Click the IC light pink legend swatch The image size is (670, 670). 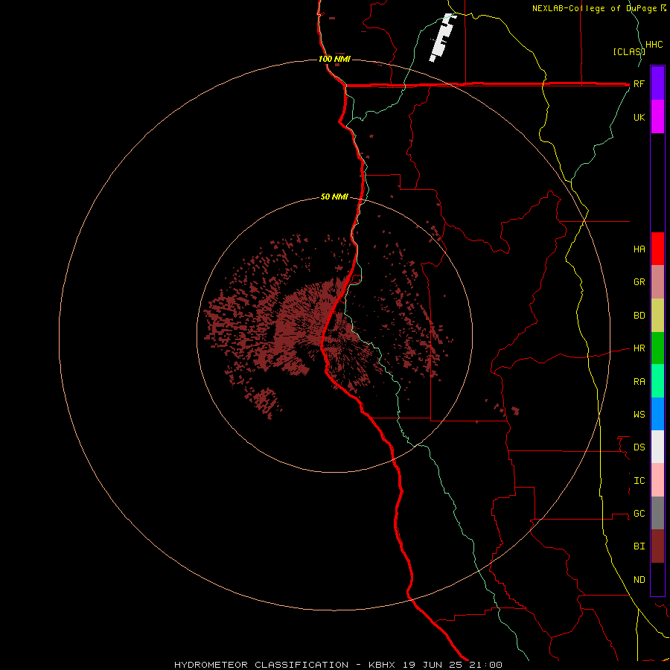[x=657, y=480]
